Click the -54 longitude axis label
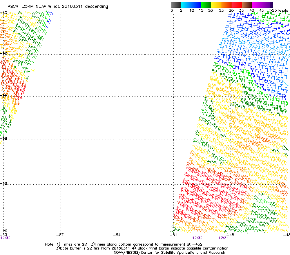290x255 pixels. click(117, 235)
